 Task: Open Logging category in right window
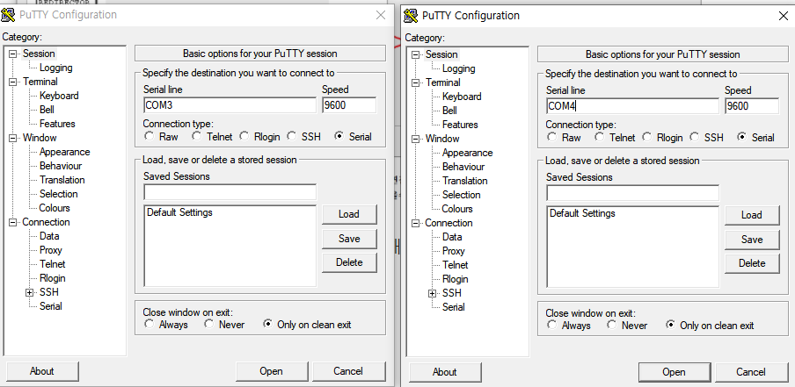pos(458,68)
